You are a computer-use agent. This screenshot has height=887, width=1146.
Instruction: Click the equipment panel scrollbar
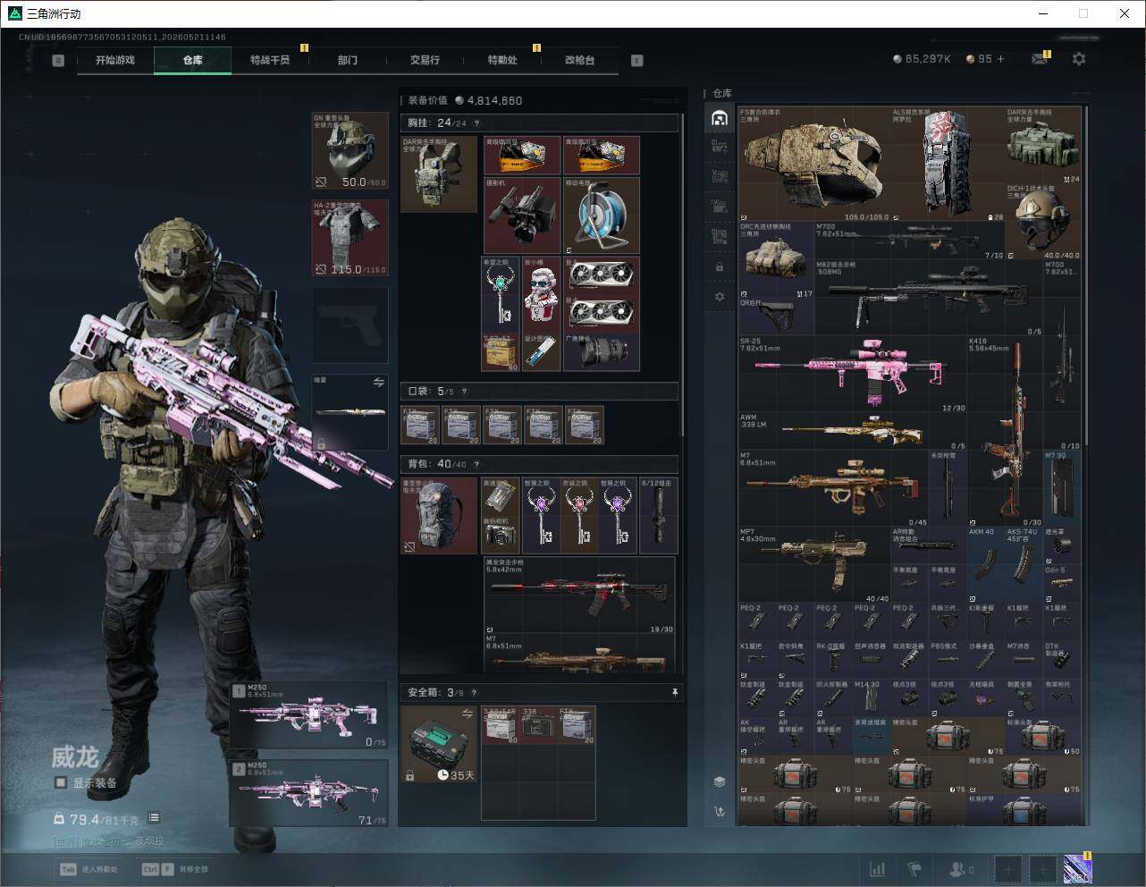[x=683, y=275]
